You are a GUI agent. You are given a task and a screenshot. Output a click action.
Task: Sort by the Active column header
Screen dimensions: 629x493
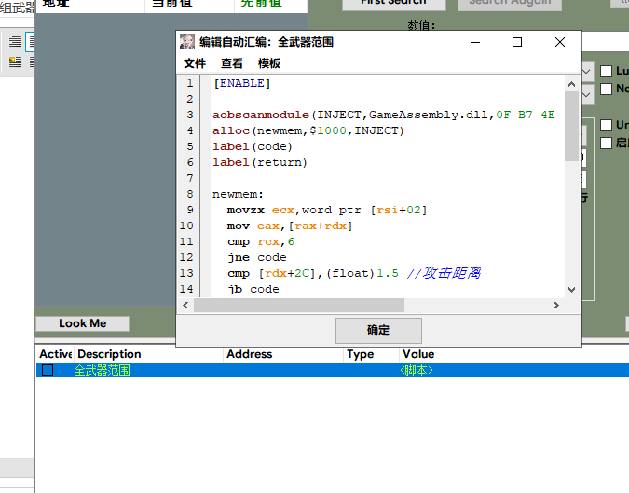coord(55,354)
